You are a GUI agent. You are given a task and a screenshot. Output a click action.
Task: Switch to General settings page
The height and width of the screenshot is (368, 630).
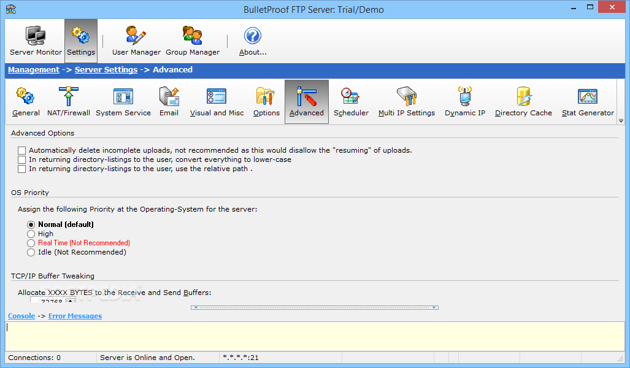pos(26,102)
